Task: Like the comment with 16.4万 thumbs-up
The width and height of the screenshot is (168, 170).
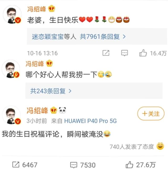Action: click(143, 53)
